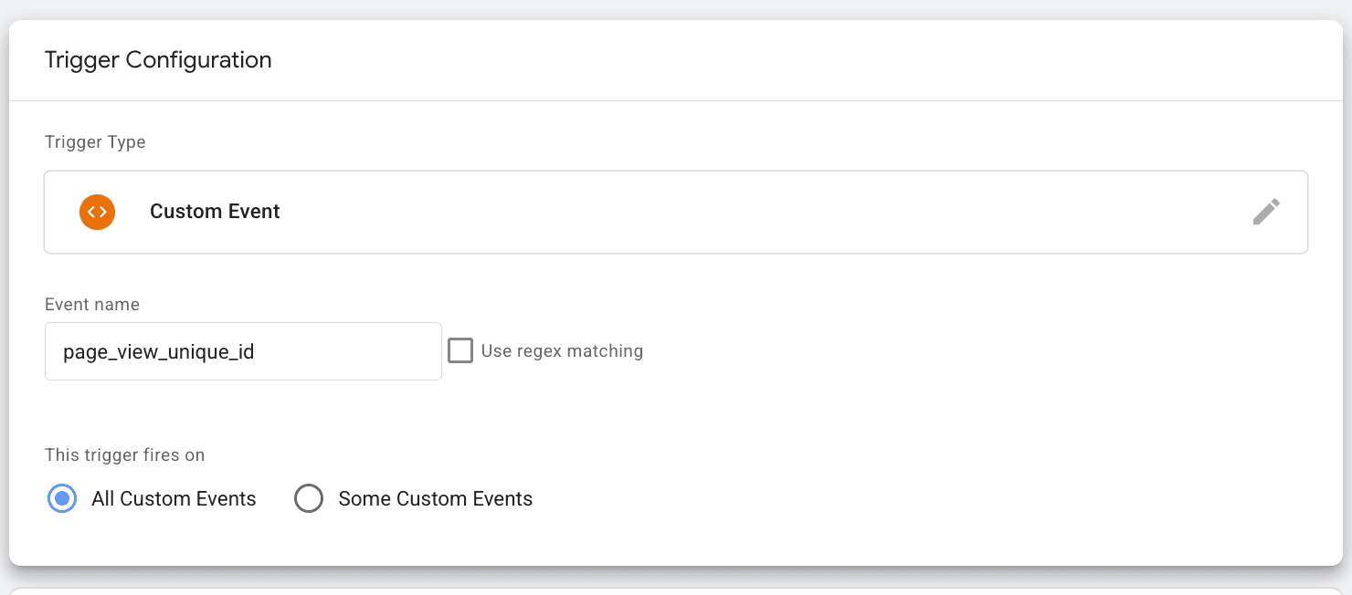Click the This trigger fires on label

pyautogui.click(x=124, y=454)
